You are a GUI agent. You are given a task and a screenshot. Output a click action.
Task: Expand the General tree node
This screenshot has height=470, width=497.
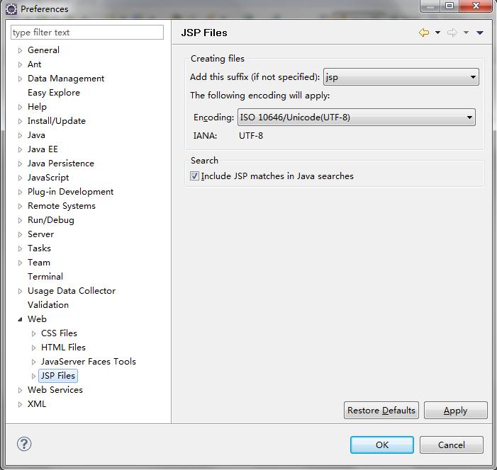20,50
